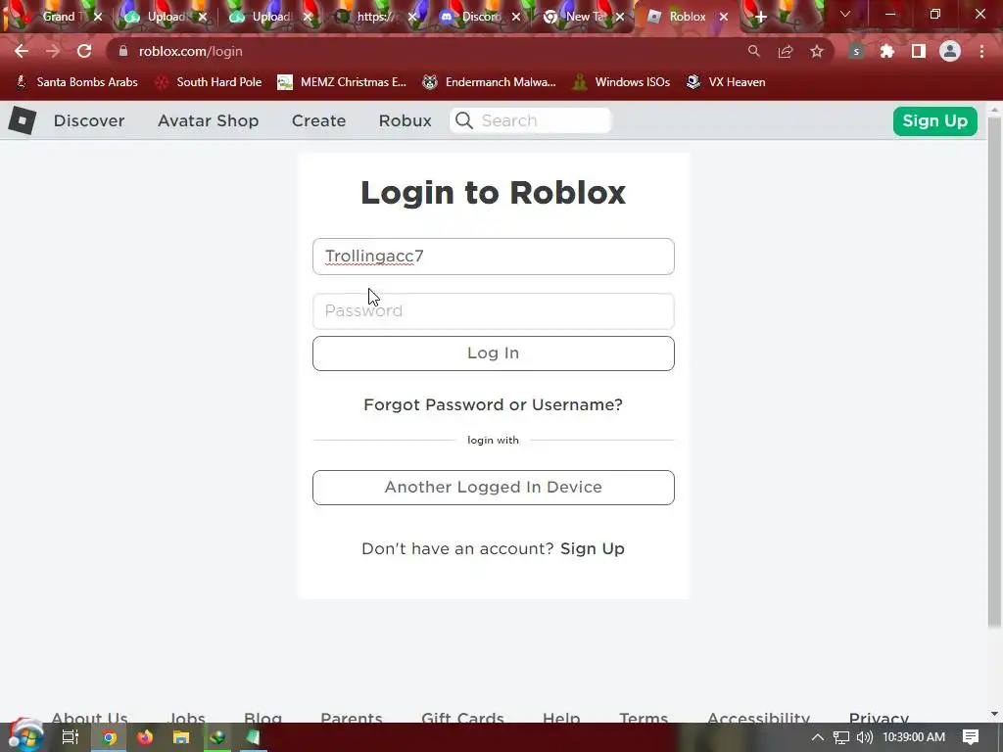Click the network tray icon
This screenshot has width=1003, height=752.
tap(841, 737)
